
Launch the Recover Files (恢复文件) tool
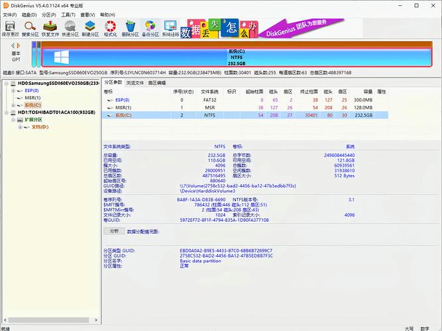coord(50,28)
